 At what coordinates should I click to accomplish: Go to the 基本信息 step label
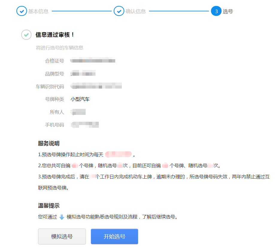coord(38,11)
